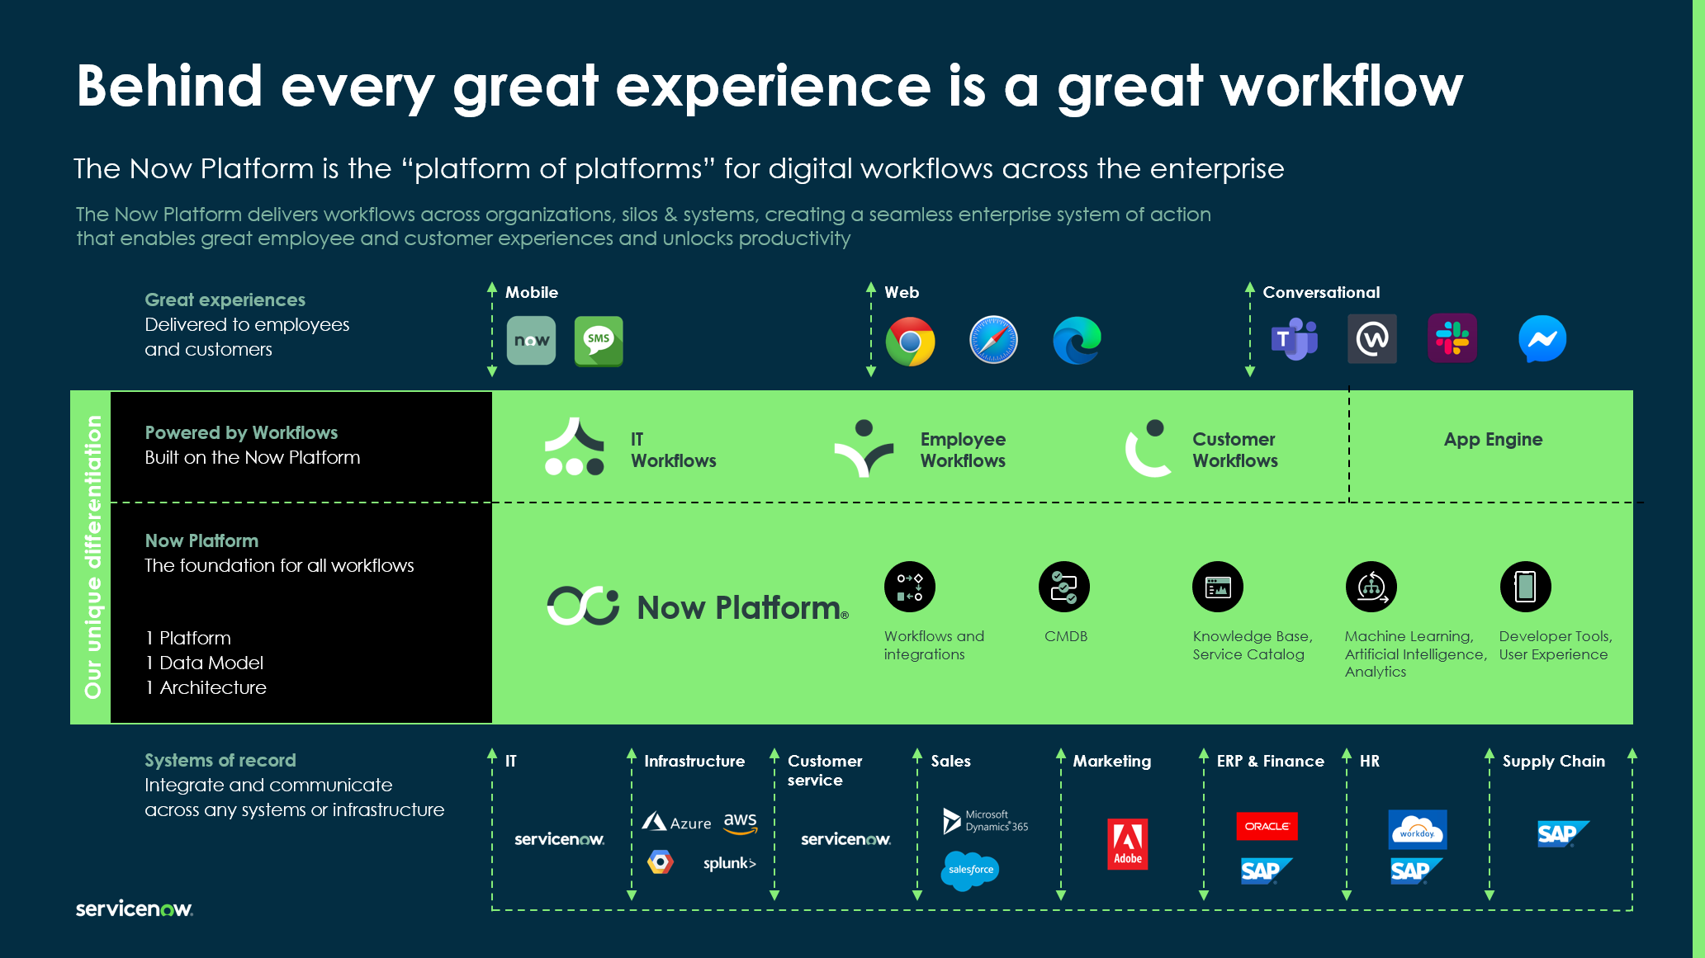Click the Safari compass icon
Image resolution: width=1705 pixels, height=958 pixels.
993,340
